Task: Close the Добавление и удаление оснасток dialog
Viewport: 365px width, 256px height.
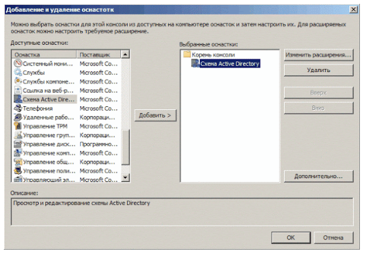Action: click(x=354, y=9)
